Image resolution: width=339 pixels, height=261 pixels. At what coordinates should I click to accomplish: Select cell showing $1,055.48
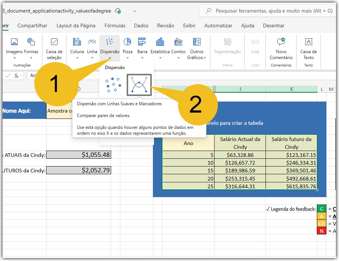(x=79, y=155)
